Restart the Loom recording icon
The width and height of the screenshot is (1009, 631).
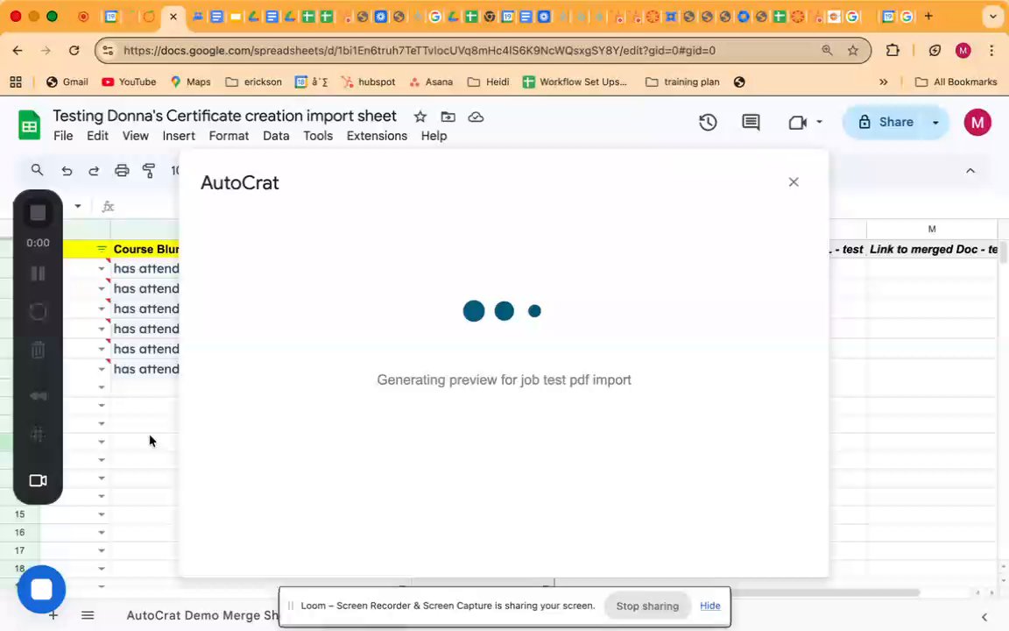(38, 312)
